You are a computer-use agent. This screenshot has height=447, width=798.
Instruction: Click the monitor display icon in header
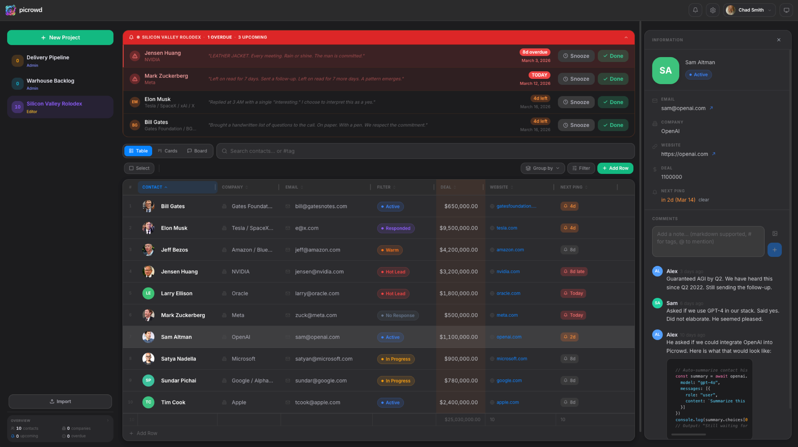point(786,10)
